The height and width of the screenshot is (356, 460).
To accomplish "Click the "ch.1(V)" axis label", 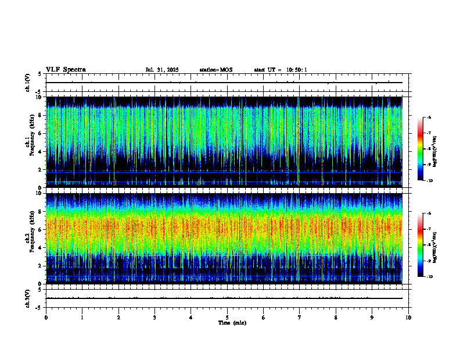I will (x=28, y=83).
